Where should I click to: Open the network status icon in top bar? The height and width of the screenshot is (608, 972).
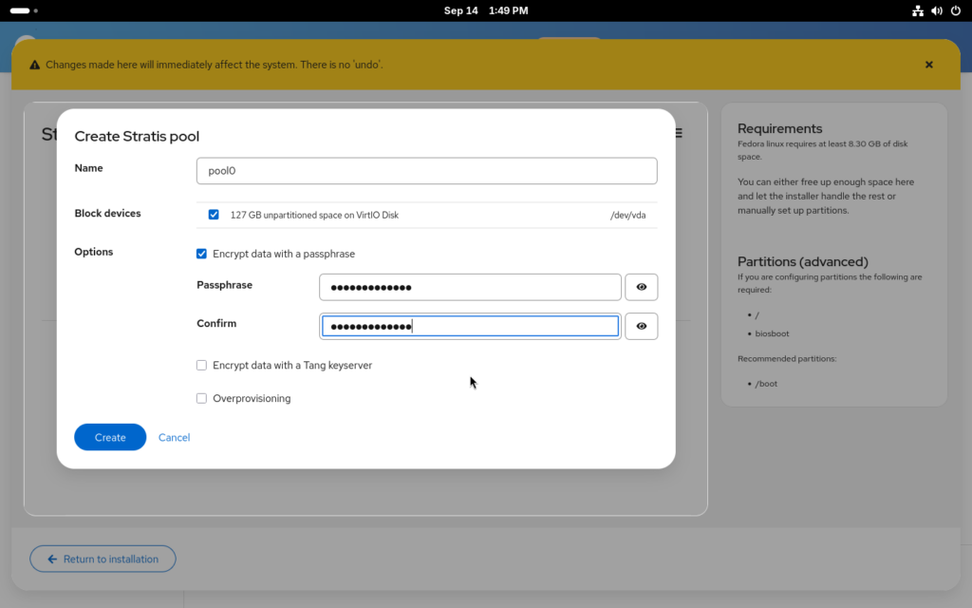tap(918, 10)
